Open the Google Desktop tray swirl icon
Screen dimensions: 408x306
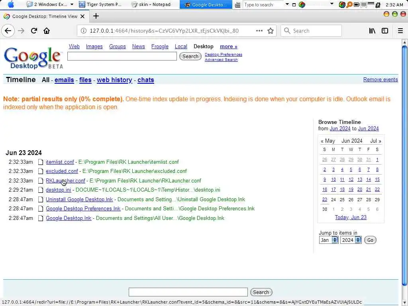[x=342, y=5]
